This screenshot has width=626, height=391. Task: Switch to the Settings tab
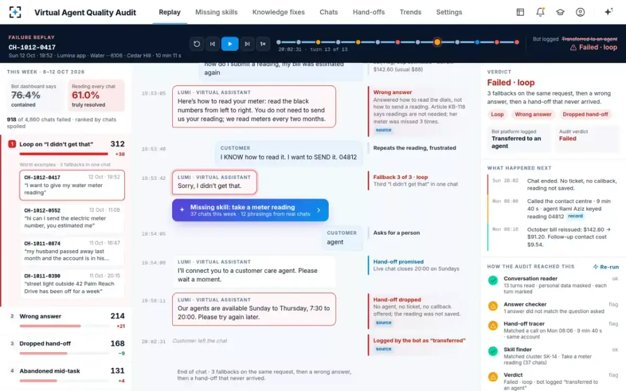[449, 12]
